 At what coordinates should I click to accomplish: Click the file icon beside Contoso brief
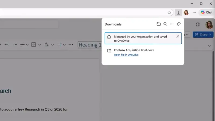pos(109,51)
